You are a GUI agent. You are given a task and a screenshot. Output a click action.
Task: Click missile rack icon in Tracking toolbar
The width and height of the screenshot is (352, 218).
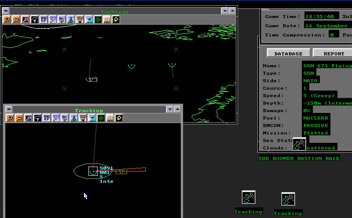(110, 118)
